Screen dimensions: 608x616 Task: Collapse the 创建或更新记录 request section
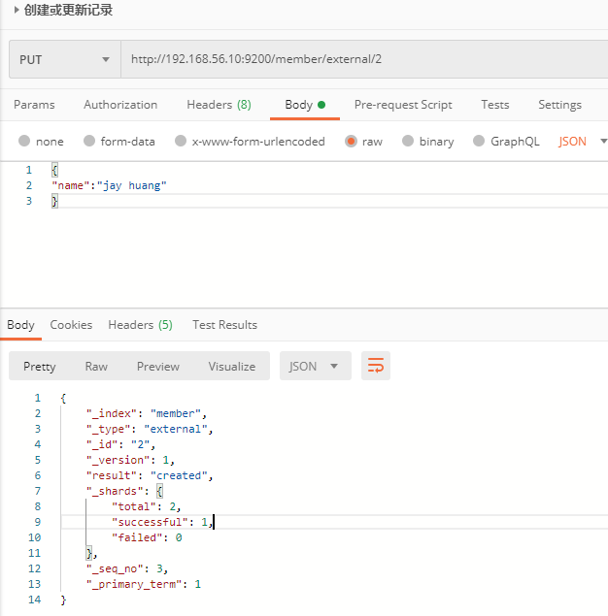(17, 11)
